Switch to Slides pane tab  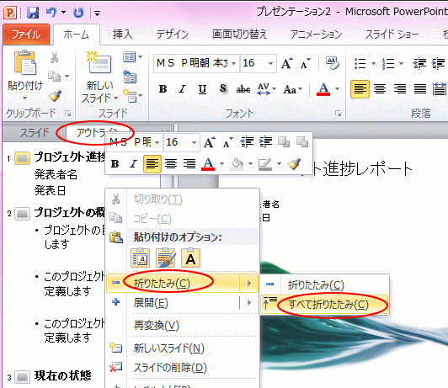(x=35, y=132)
